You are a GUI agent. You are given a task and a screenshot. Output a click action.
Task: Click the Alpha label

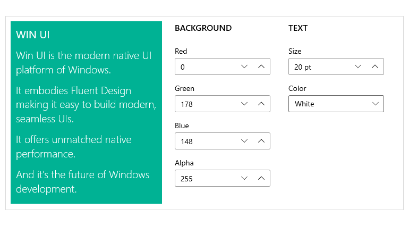[184, 163]
